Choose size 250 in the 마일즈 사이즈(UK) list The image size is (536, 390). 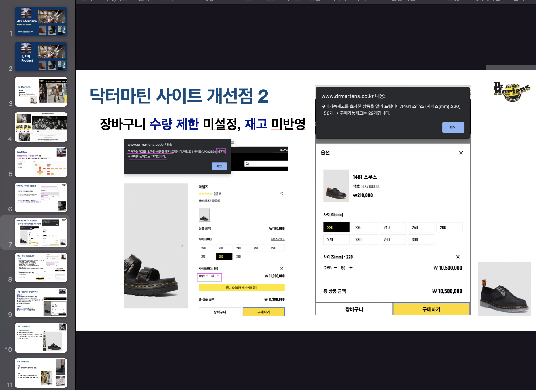[x=259, y=248]
